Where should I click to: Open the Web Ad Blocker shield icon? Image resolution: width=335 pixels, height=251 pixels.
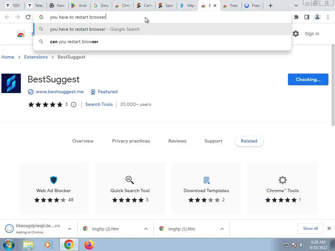[x=53, y=180]
